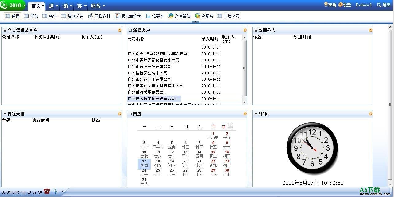Click the analog clock widget
The height and width of the screenshot is (197, 394).
312,148
